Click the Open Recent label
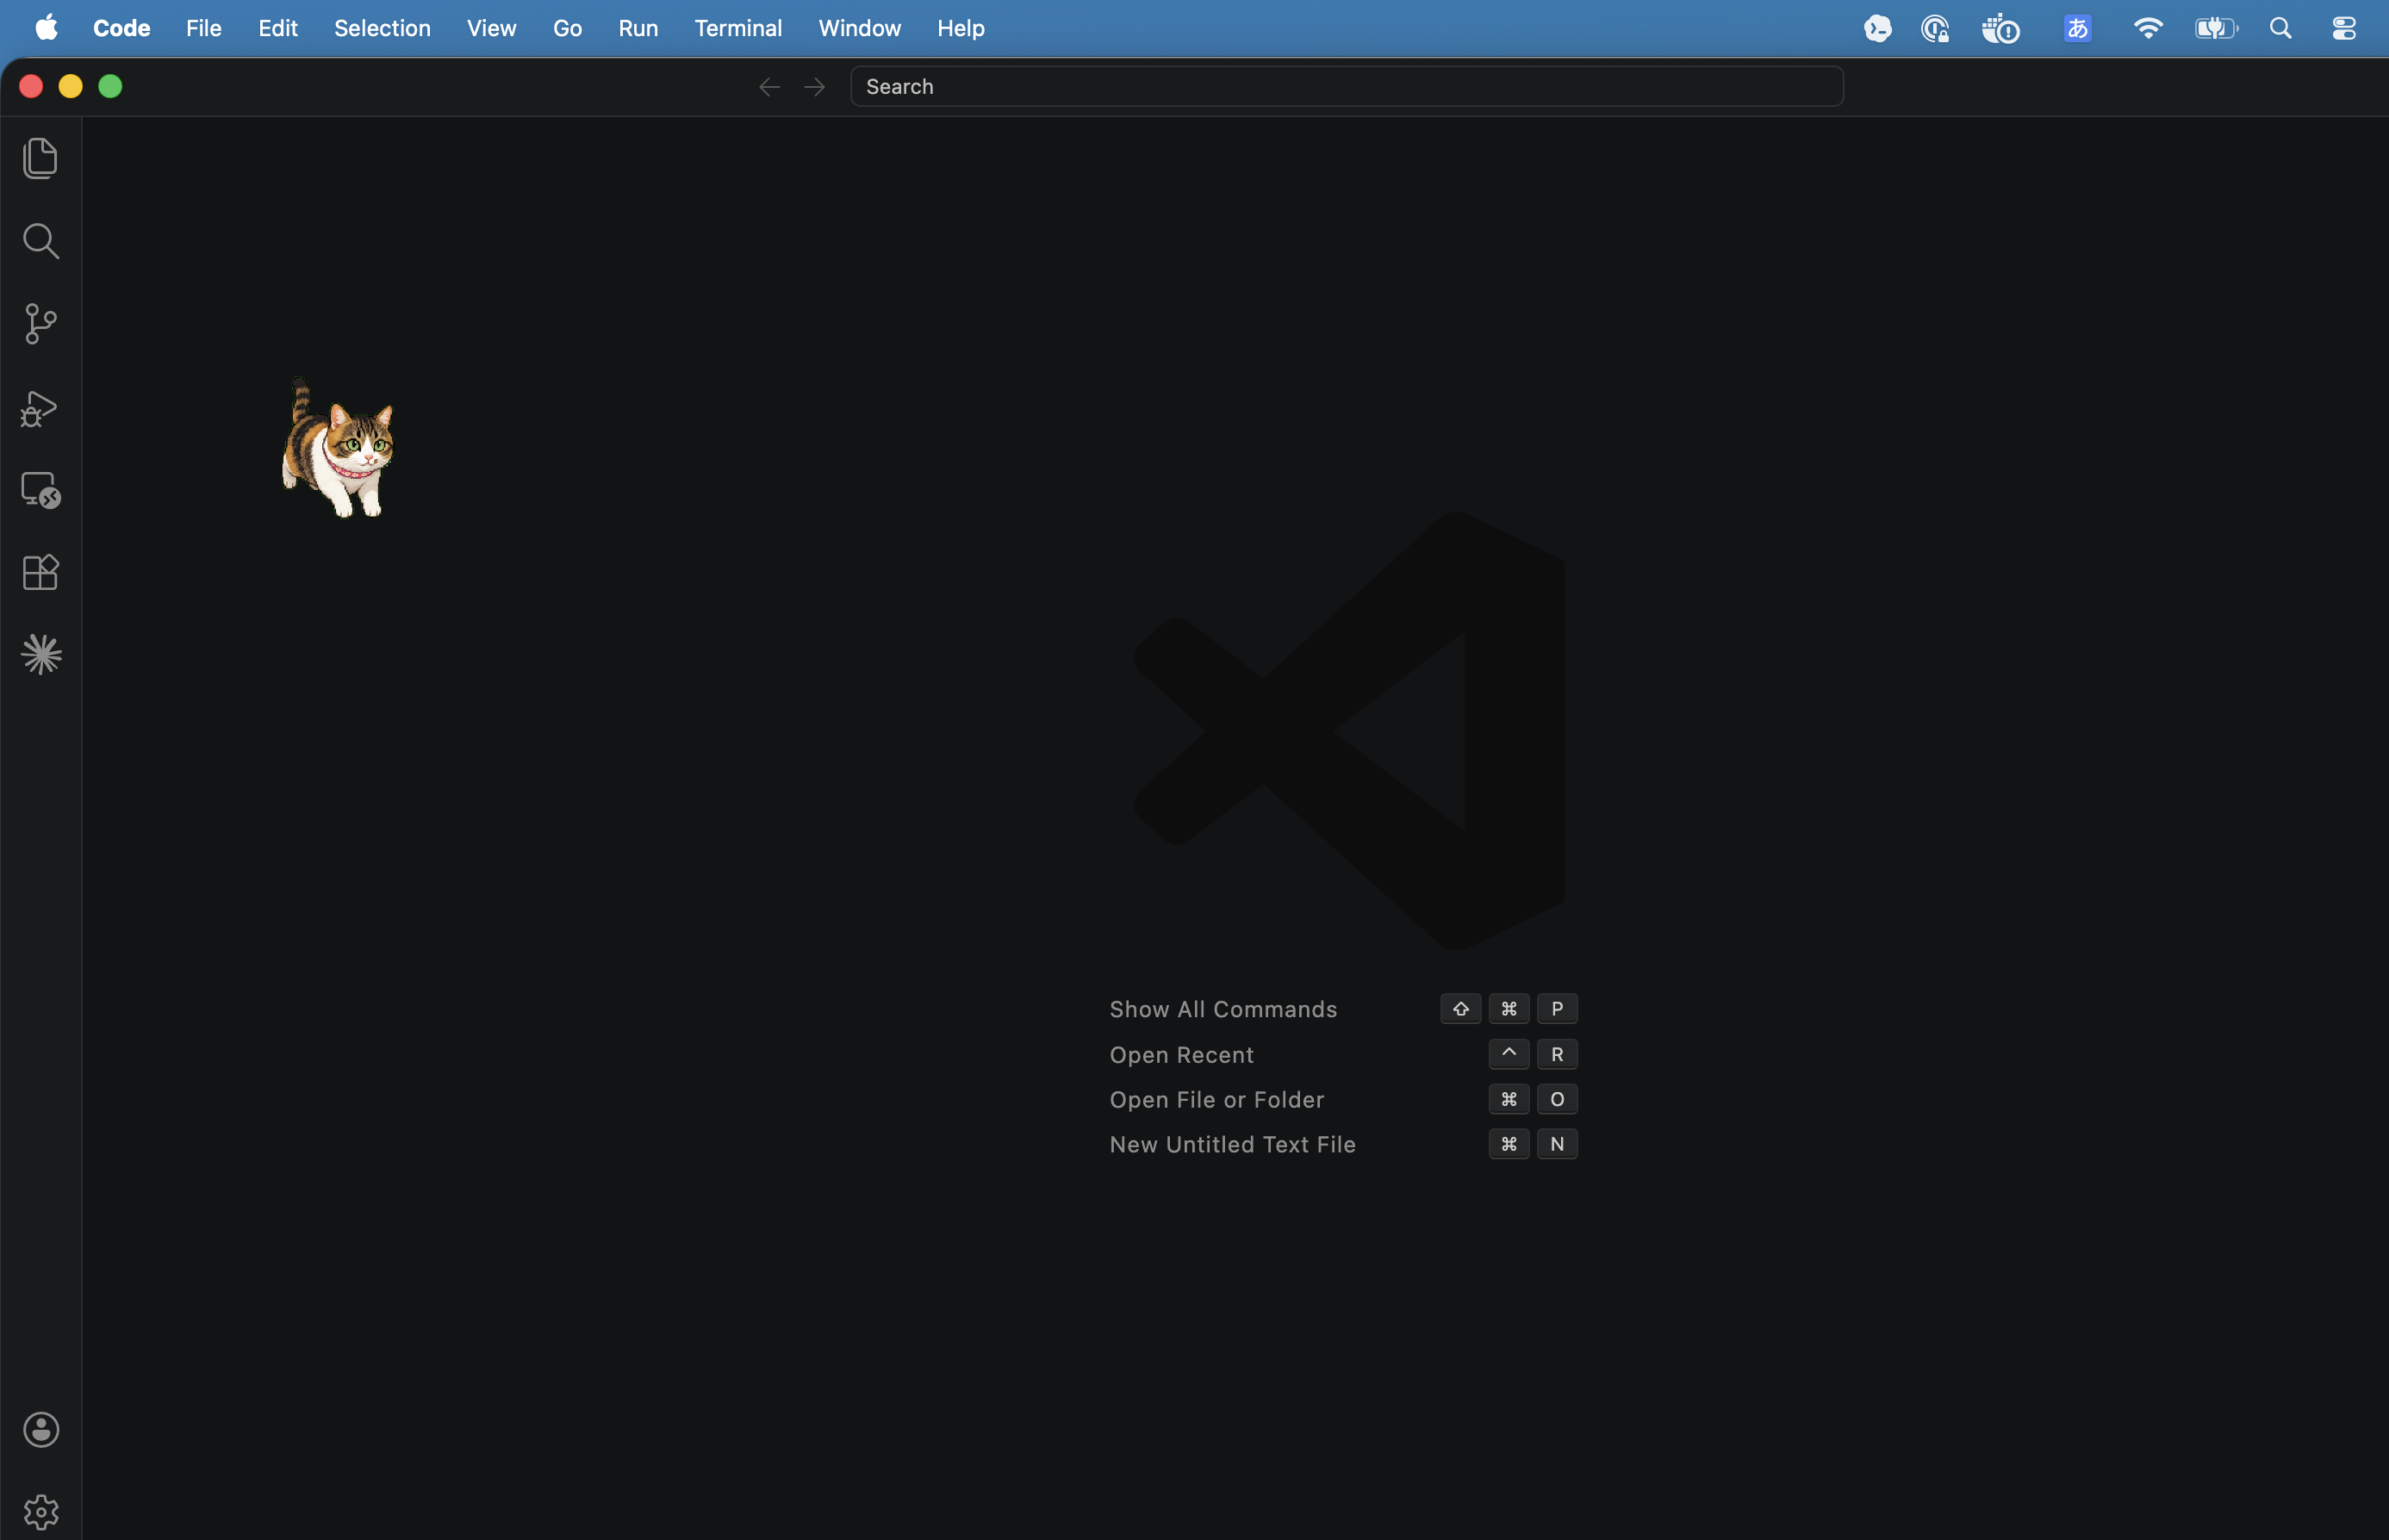This screenshot has width=2389, height=1540. [1181, 1054]
